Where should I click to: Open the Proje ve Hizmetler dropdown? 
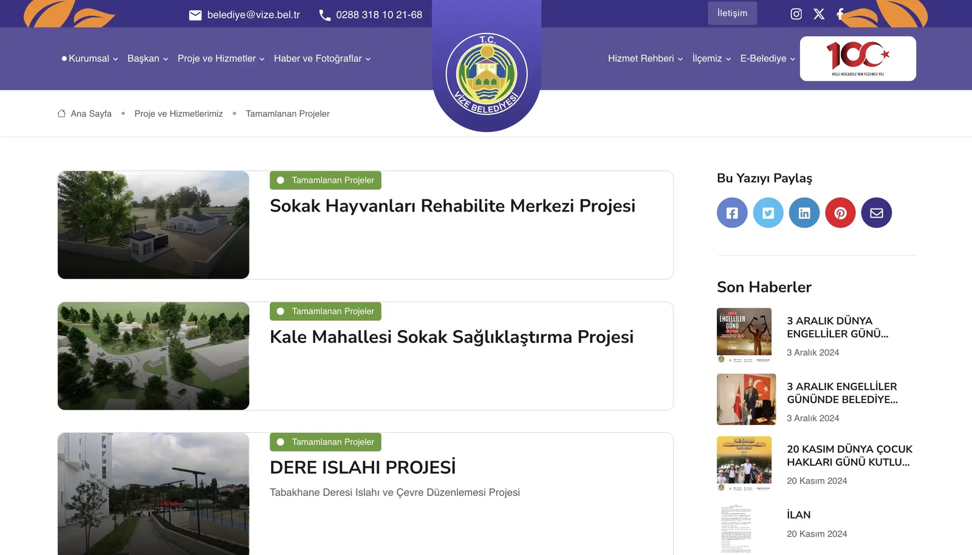(x=221, y=58)
